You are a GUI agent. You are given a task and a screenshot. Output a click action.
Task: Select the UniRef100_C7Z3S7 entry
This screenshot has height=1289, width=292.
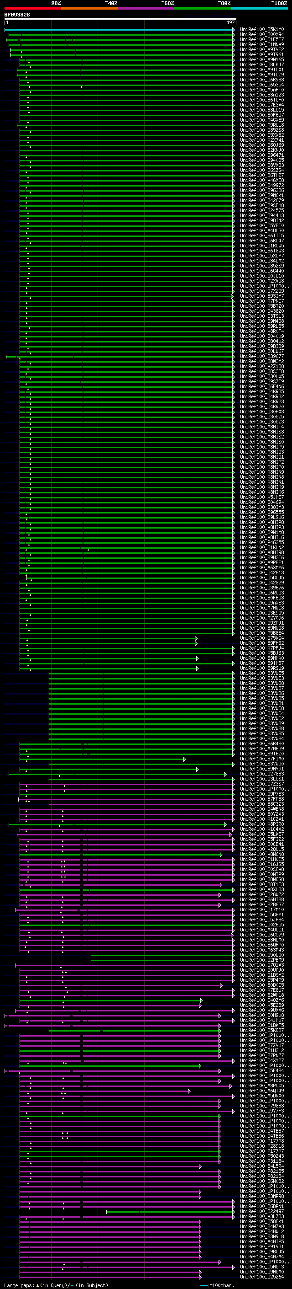pos(262,784)
